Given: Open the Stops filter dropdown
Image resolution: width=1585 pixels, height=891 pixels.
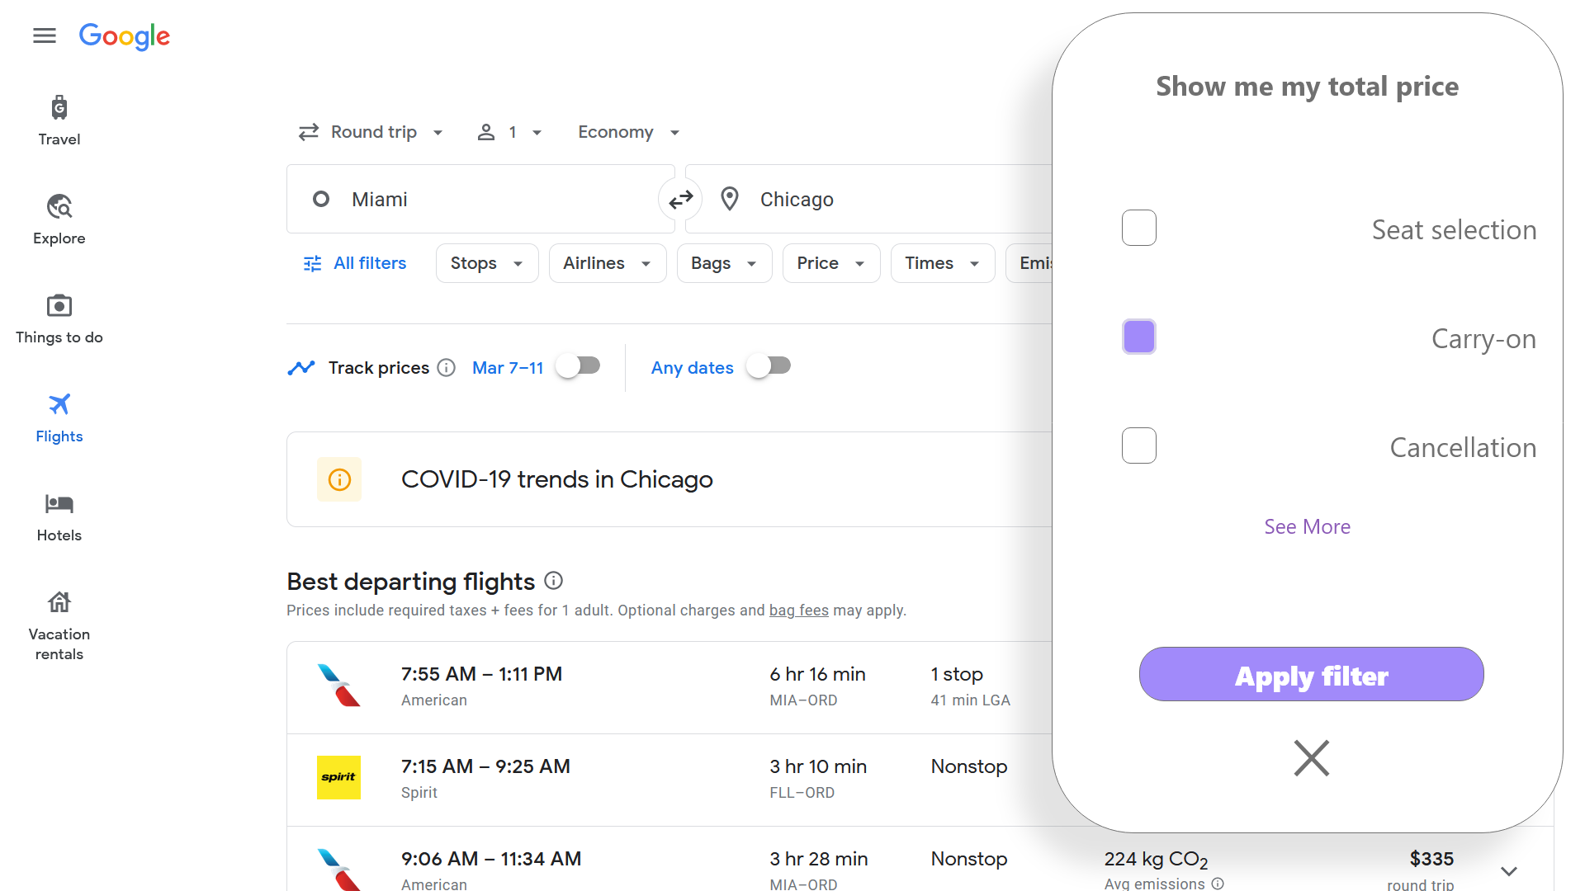Looking at the screenshot, I should tap(486, 264).
